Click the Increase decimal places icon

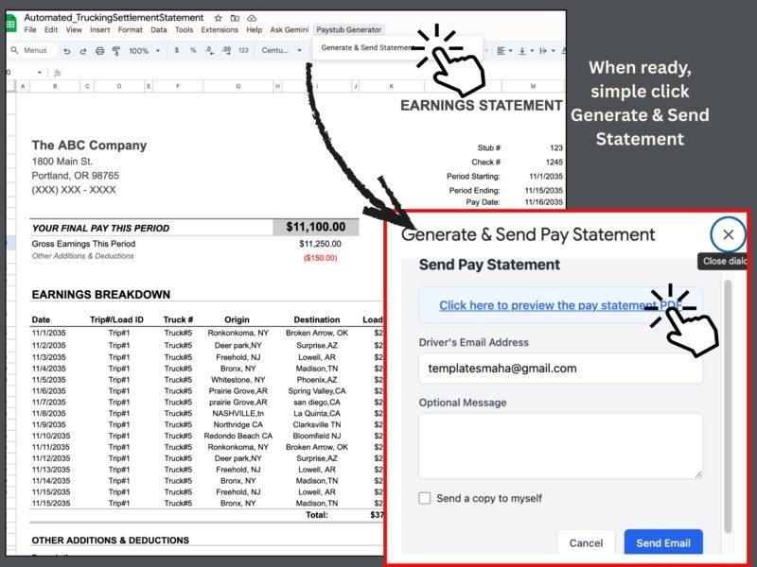click(226, 50)
